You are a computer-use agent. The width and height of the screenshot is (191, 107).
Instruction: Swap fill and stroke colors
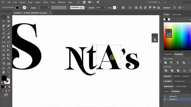9,76
